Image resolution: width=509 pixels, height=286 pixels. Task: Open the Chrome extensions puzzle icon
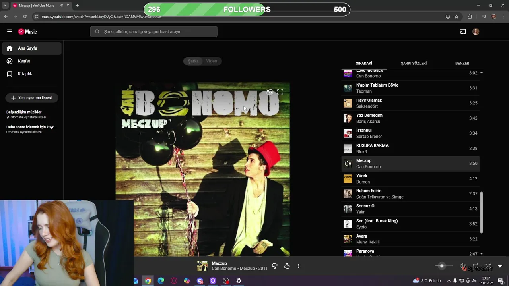pyautogui.click(x=470, y=17)
